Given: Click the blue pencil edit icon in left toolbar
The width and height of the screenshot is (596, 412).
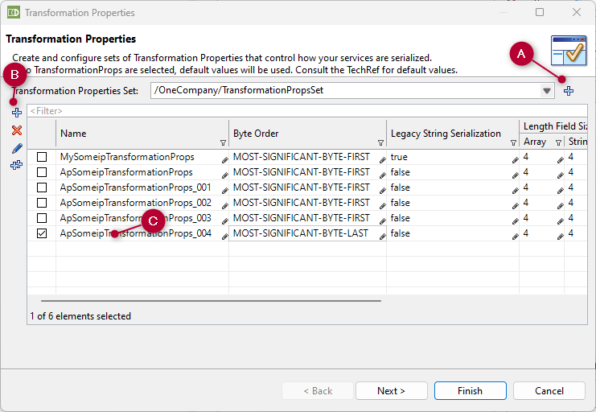Looking at the screenshot, I should [x=16, y=148].
